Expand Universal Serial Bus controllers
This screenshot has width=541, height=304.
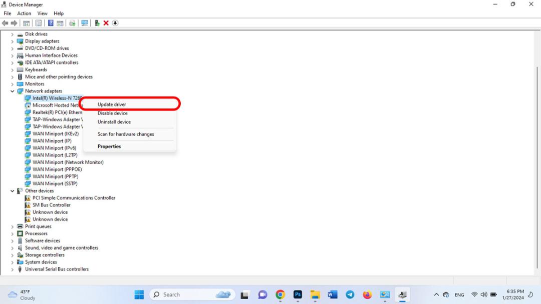13,269
